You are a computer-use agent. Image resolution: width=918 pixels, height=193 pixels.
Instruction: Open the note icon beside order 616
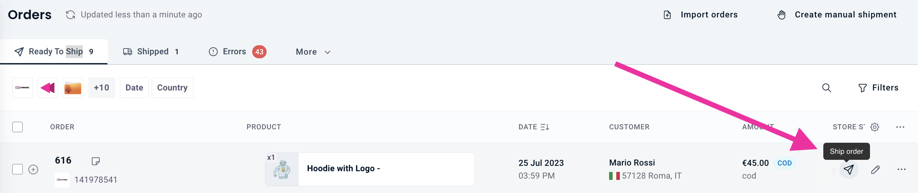[x=95, y=161]
